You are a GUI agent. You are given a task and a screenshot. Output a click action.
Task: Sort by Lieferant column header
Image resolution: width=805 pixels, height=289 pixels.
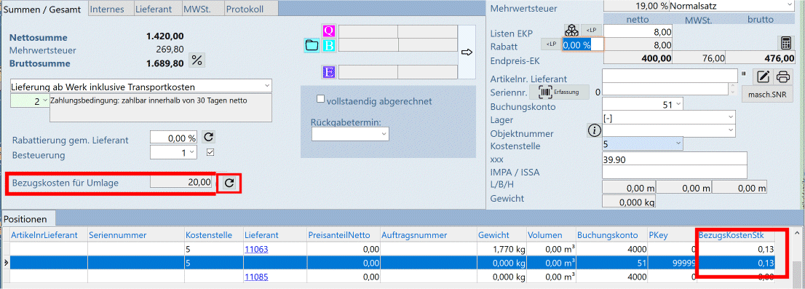pyautogui.click(x=274, y=235)
